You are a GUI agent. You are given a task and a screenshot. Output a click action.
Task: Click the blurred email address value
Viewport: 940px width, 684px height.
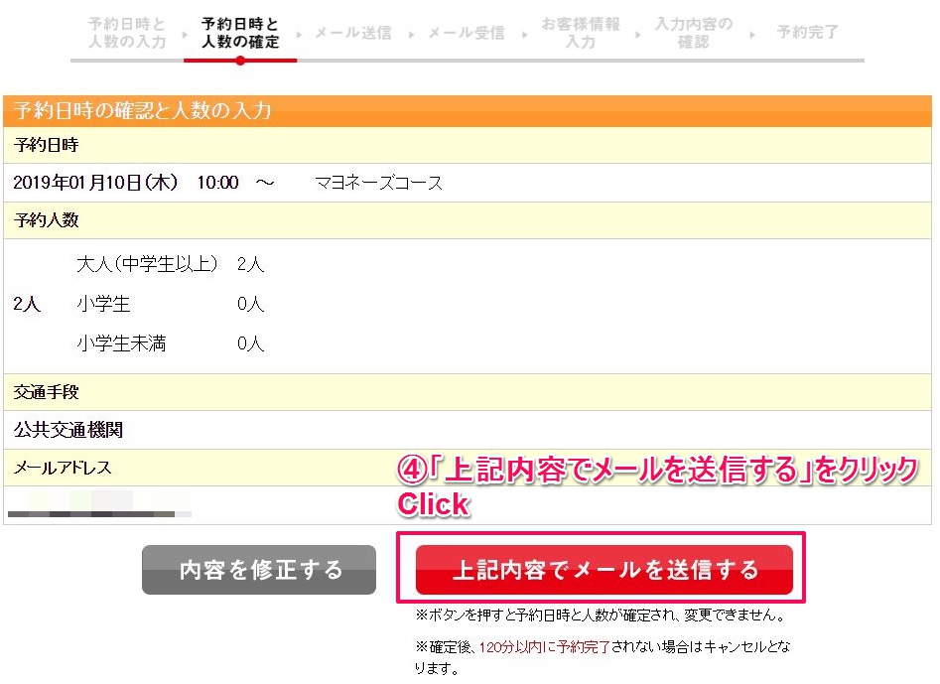pyautogui.click(x=99, y=504)
